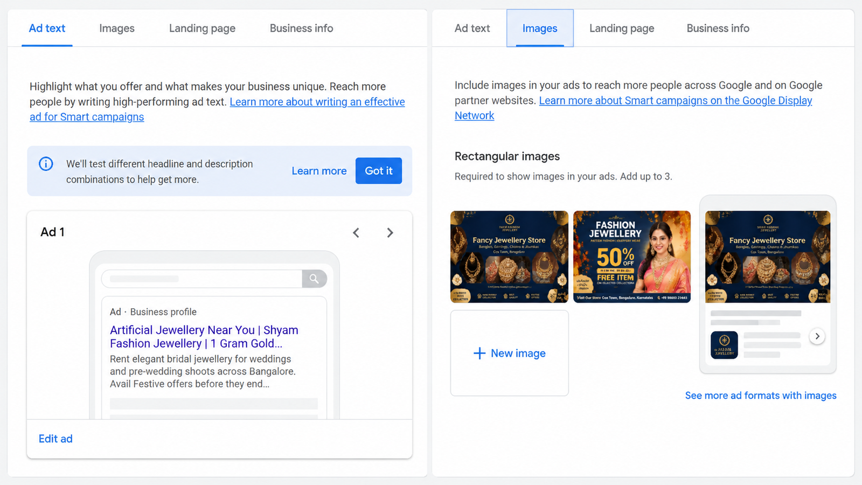Select the first Fancy Jewellery Store image thumbnail
Viewport: 862px width, 485px height.
coord(510,257)
